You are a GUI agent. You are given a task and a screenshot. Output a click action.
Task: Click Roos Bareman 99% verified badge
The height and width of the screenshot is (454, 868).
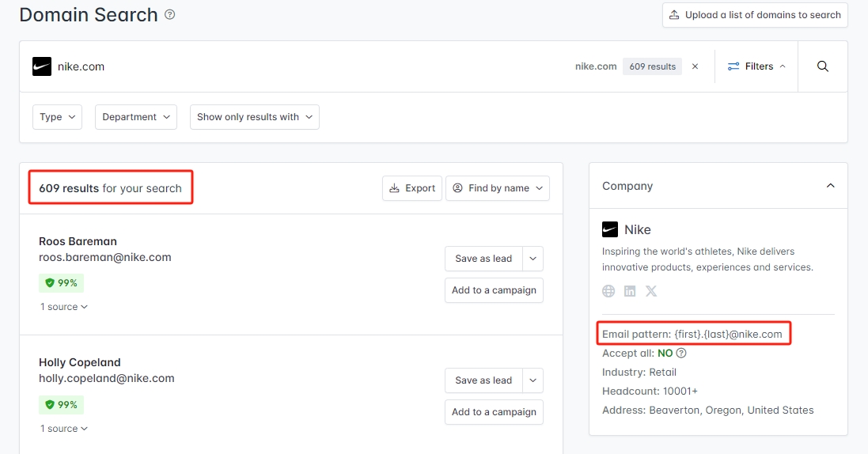point(62,283)
